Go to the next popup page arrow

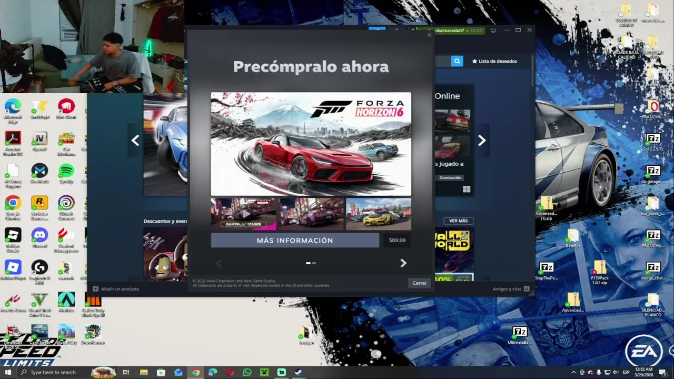(403, 263)
